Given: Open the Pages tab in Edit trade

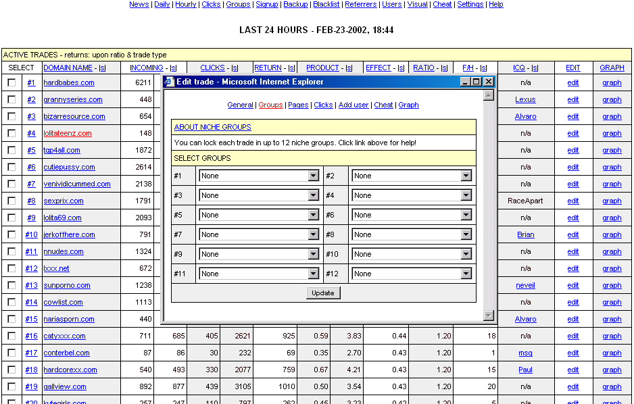Looking at the screenshot, I should (298, 105).
